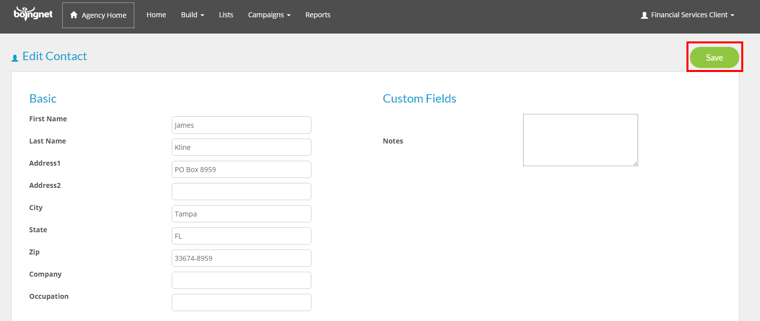Screen dimensions: 760x321
Task: Expand the Campaigns dropdown menu
Action: 269,15
